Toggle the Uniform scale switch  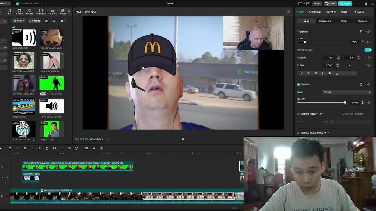click(368, 50)
